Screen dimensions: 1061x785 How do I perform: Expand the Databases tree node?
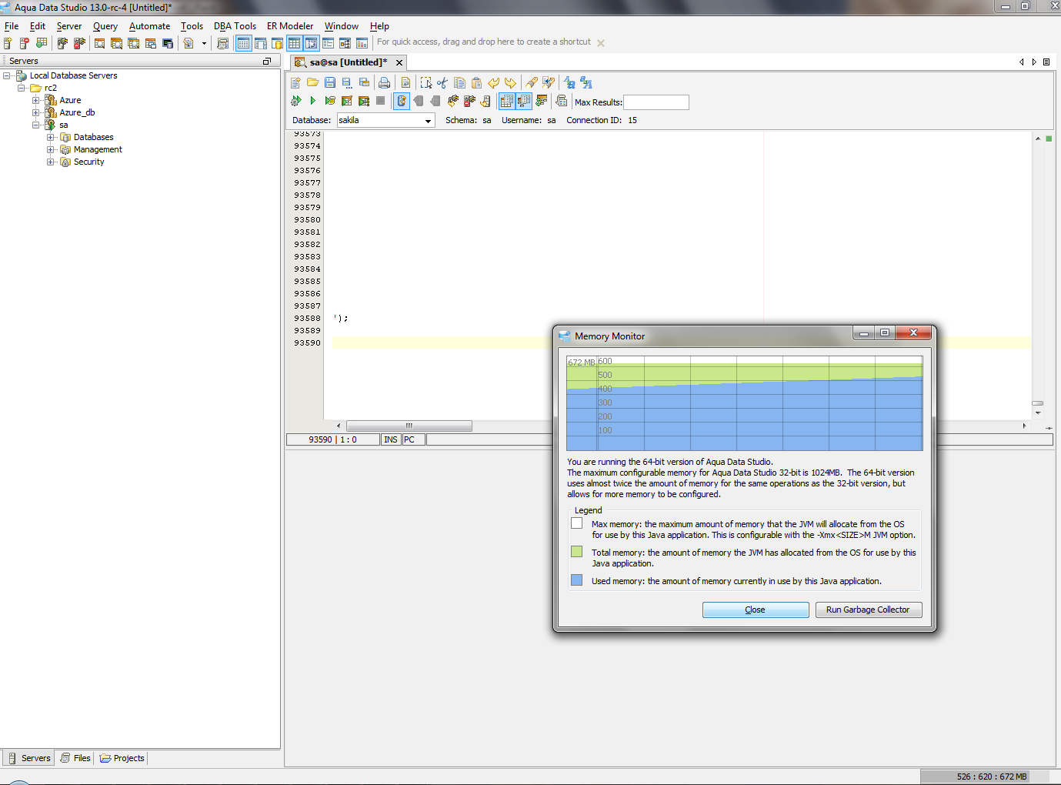(51, 137)
